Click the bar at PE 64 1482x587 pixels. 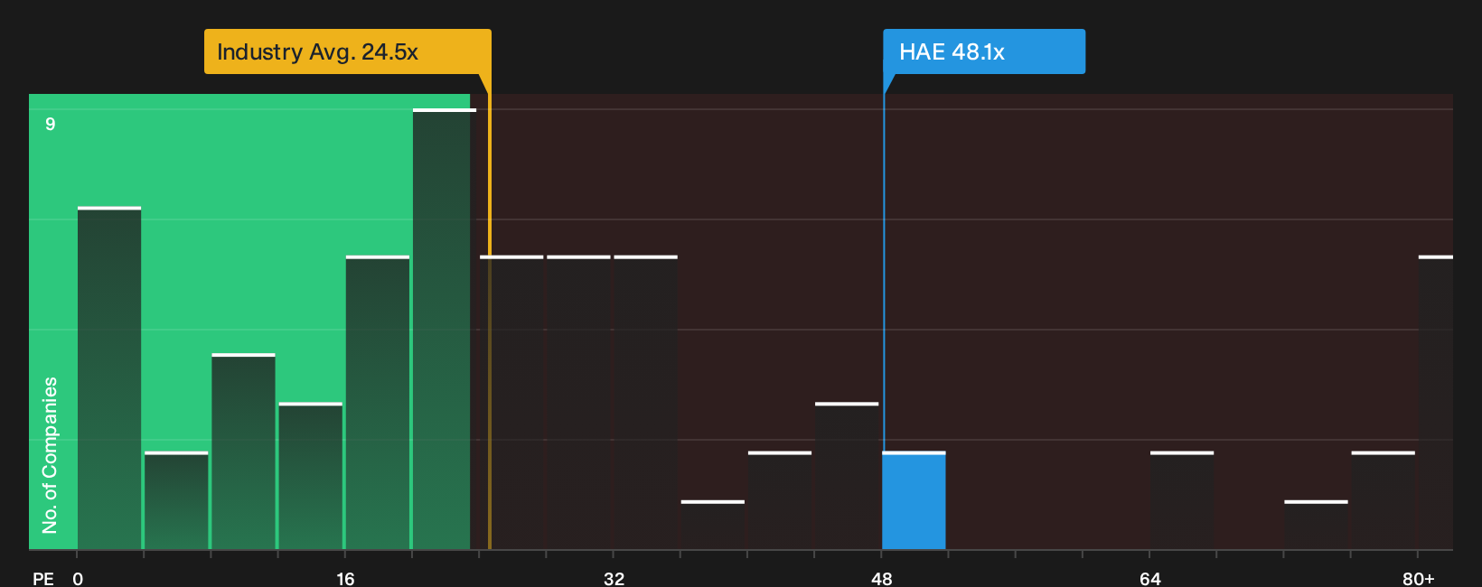1182,500
